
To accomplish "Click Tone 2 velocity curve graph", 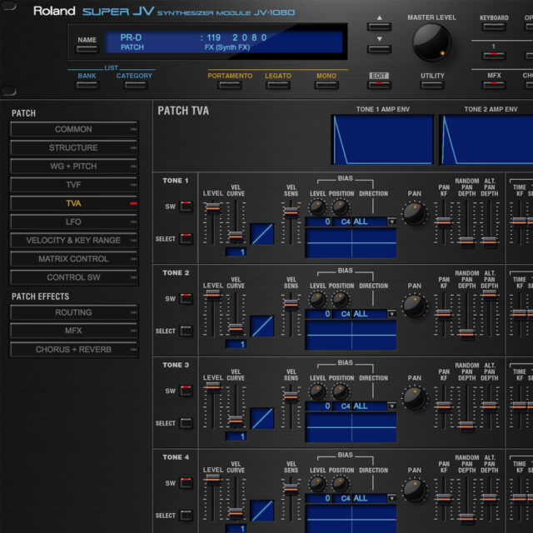I will tap(262, 326).
